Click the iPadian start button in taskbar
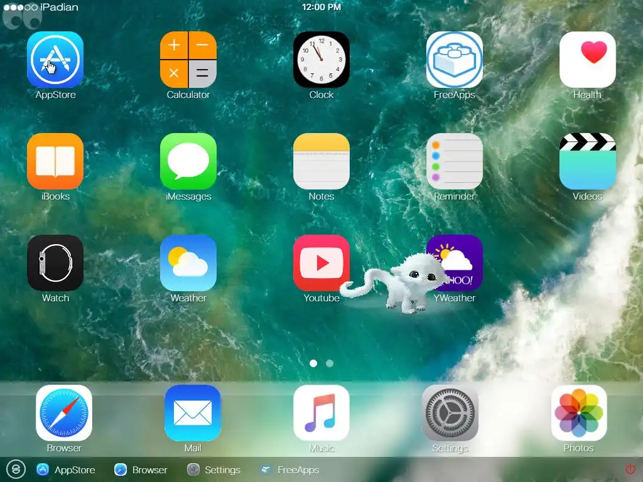 [16, 469]
